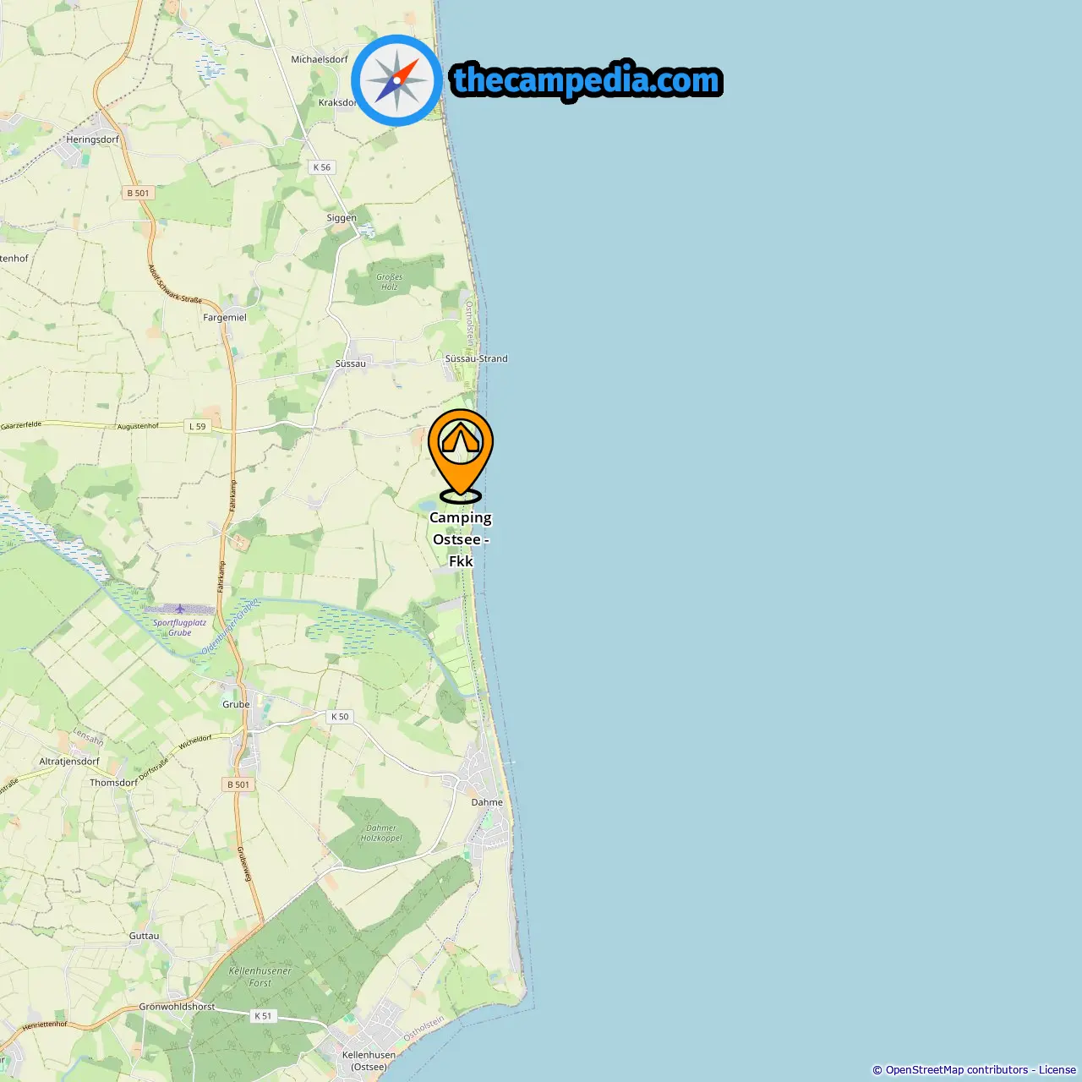Image resolution: width=1082 pixels, height=1082 pixels.
Task: Click the Sportflugplatz Grube airplane icon
Action: click(x=180, y=609)
